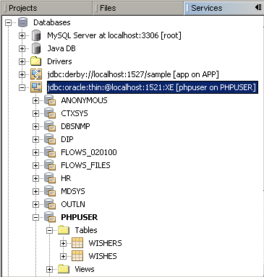Image resolution: width=264 pixels, height=277 pixels.
Task: Click the FLOWS_020100 schema icon
Action: point(50,152)
